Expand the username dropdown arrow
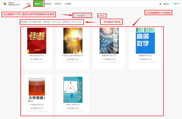 point(171,4)
